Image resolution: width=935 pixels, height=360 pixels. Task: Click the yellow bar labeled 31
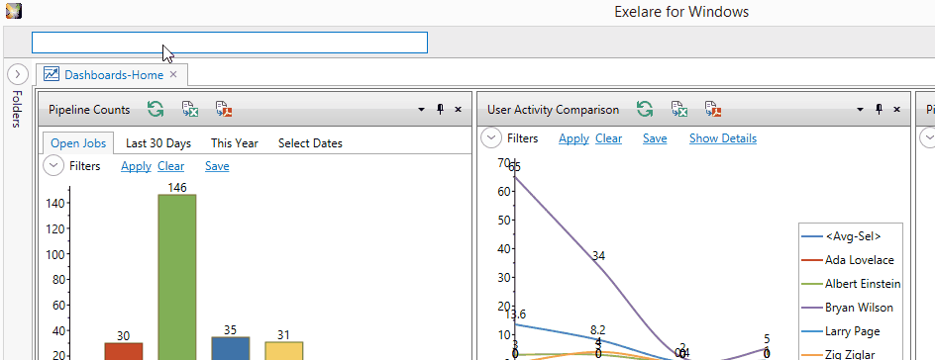point(284,350)
